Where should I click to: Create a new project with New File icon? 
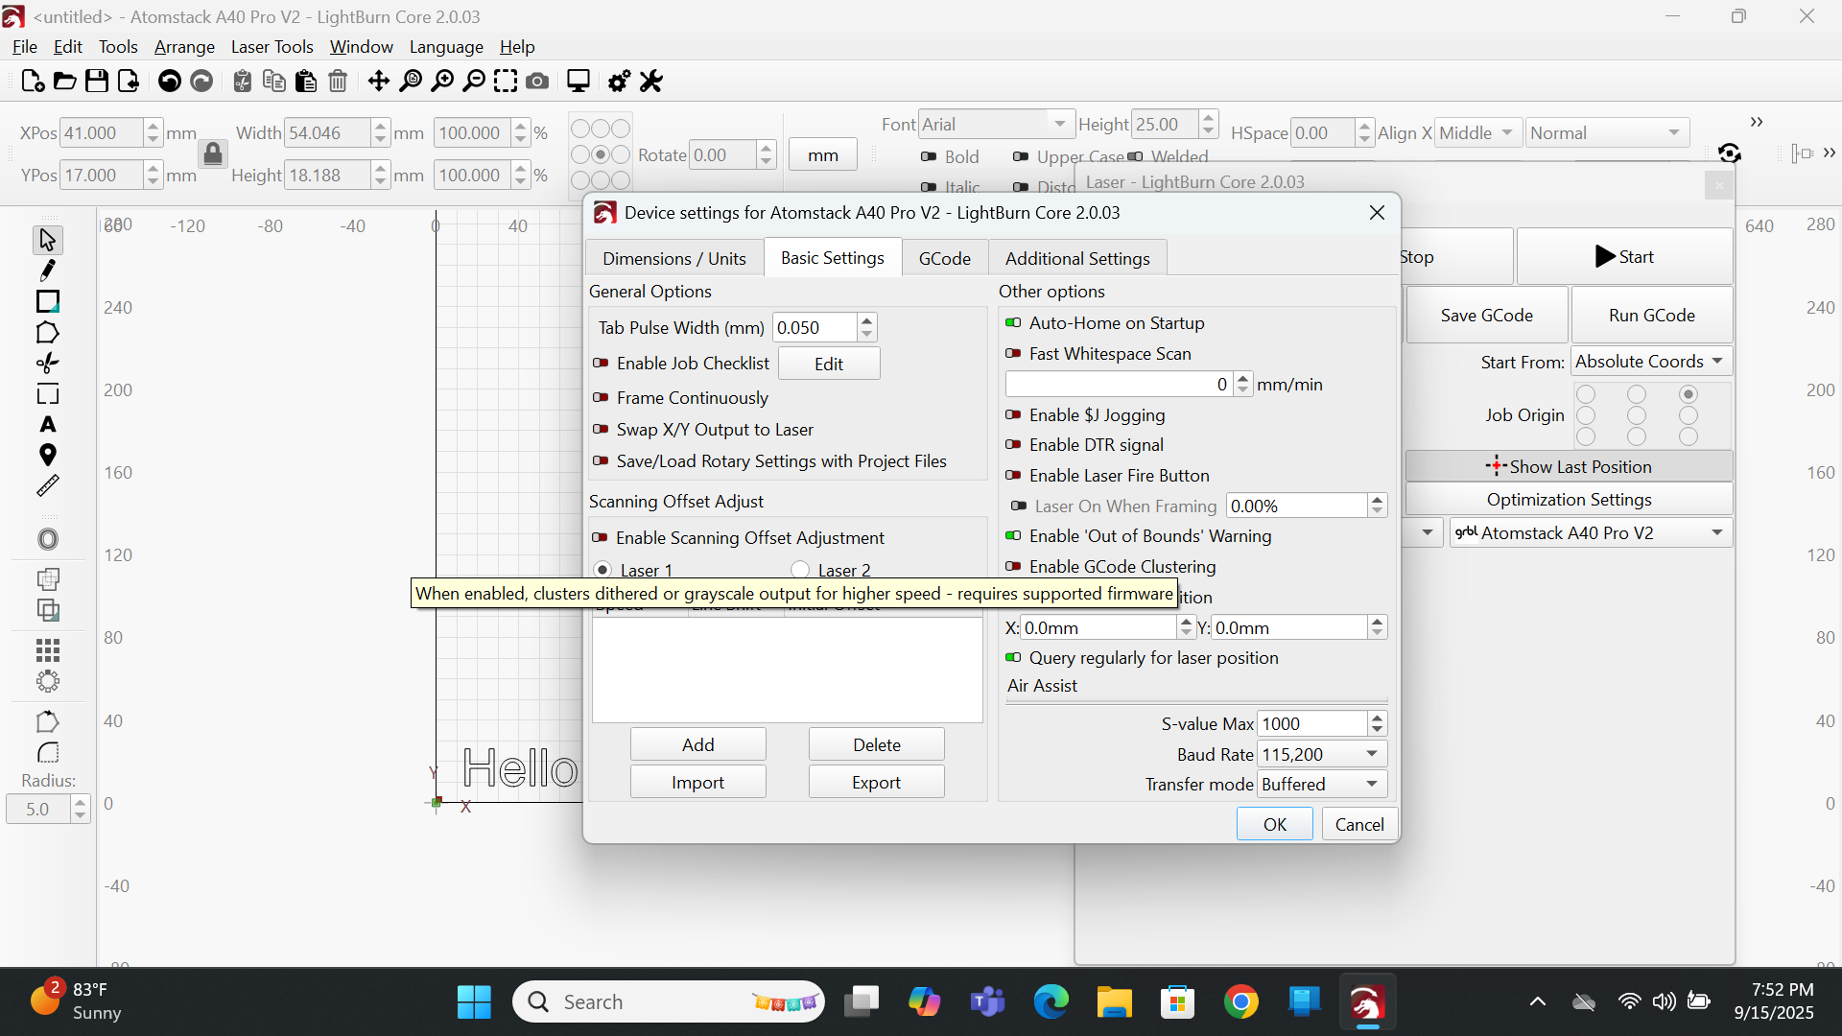[33, 82]
